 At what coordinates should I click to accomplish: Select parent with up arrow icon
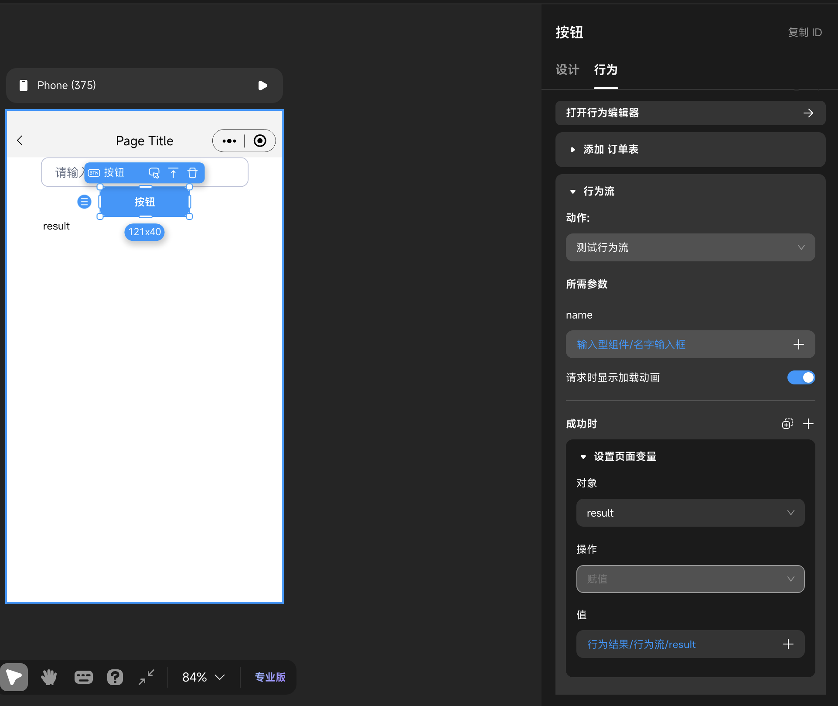[x=173, y=173]
